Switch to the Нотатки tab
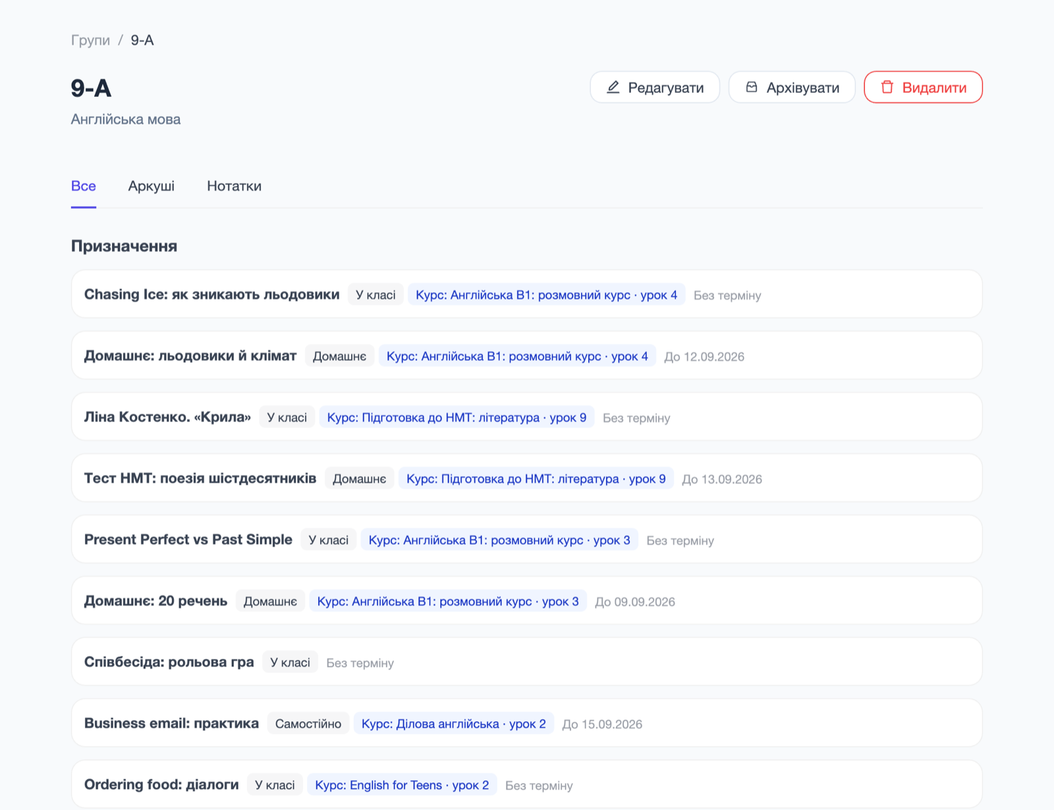1054x810 pixels. tap(234, 186)
